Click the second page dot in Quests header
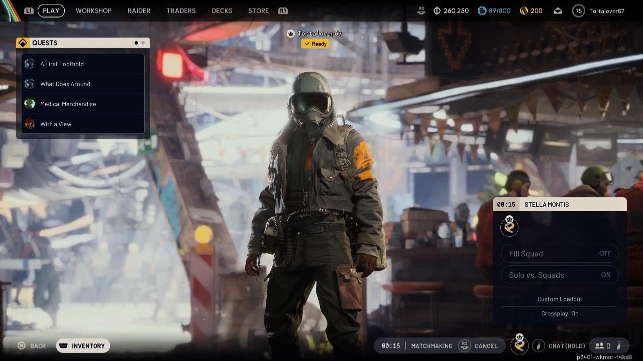The width and height of the screenshot is (643, 361). 143,43
